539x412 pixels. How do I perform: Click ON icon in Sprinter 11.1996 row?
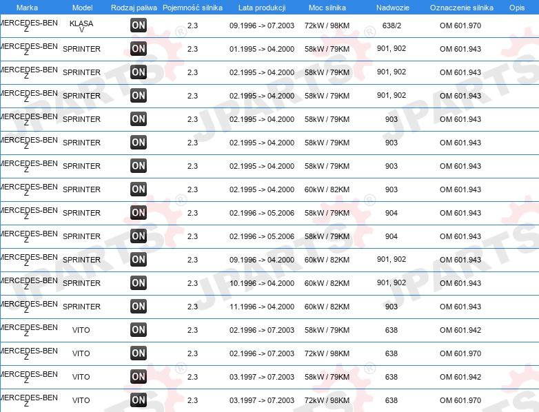click(x=139, y=307)
